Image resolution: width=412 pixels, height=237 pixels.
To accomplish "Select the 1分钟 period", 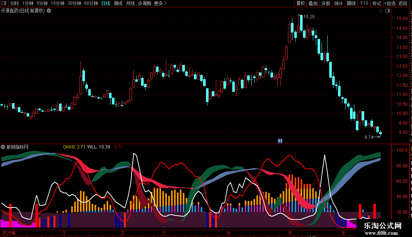I will [x=28, y=3].
